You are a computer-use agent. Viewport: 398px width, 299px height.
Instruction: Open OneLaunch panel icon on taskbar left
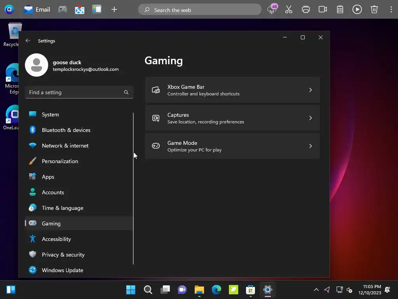pos(11,290)
